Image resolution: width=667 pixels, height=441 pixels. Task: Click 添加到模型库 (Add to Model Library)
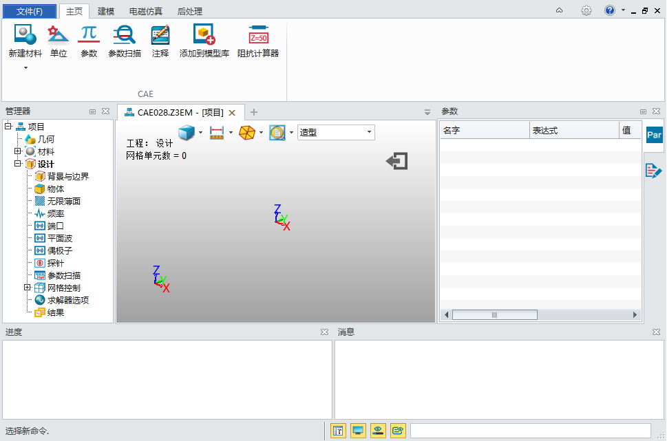(x=204, y=41)
